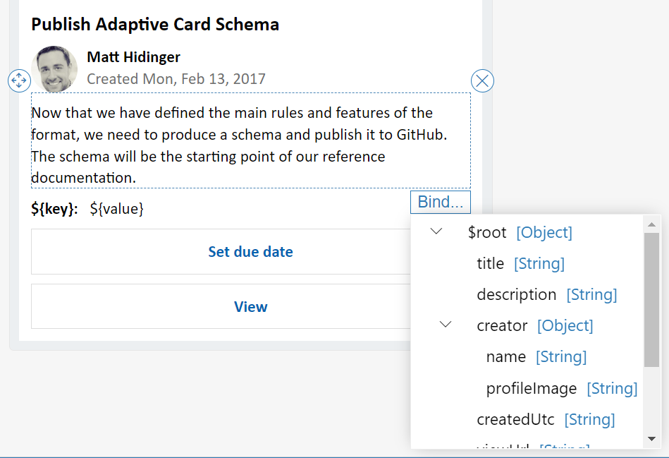Screen dimensions: 669x458
Task: Click the blue [Object] label beside $root
Action: (544, 232)
